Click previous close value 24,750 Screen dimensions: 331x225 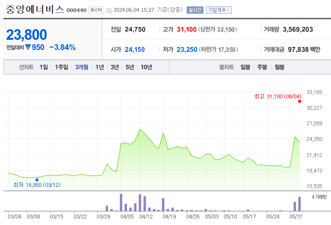pos(135,29)
